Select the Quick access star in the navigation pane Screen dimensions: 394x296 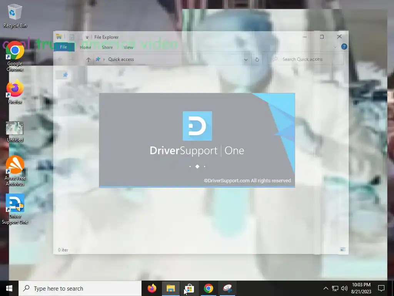coord(65,75)
